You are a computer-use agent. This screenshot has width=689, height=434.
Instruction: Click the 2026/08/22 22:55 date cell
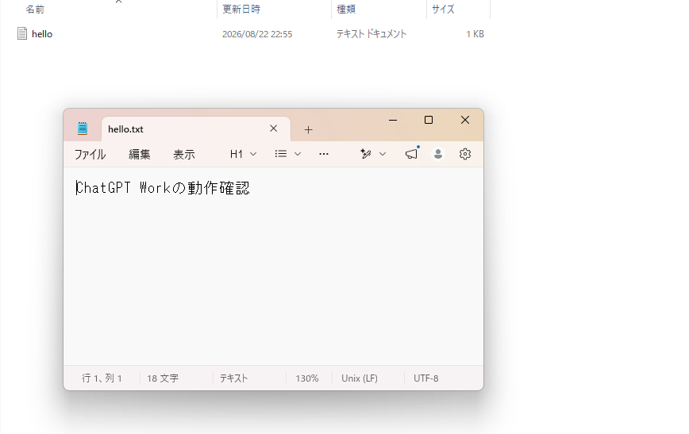(257, 34)
